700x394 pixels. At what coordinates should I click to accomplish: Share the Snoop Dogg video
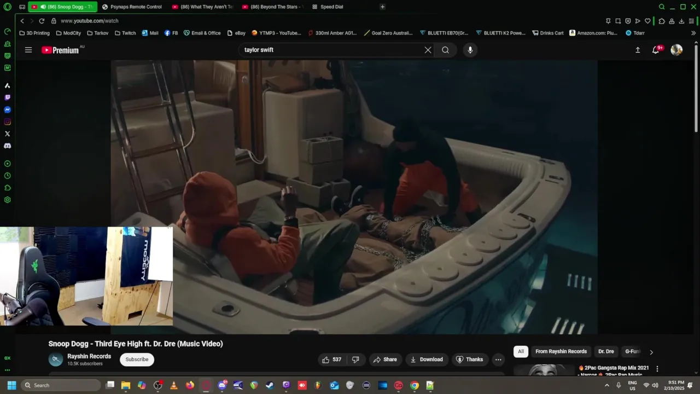click(x=385, y=360)
